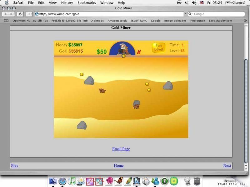Screen dimensions: 250x187
Task: Click the phone icon in menu bar
Action: tap(187, 2)
